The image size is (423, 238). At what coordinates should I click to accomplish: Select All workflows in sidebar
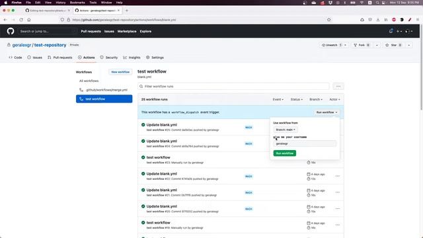[x=89, y=81]
